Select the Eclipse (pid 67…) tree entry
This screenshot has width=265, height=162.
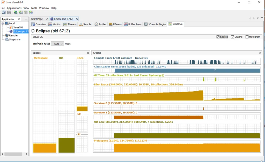click(x=21, y=31)
